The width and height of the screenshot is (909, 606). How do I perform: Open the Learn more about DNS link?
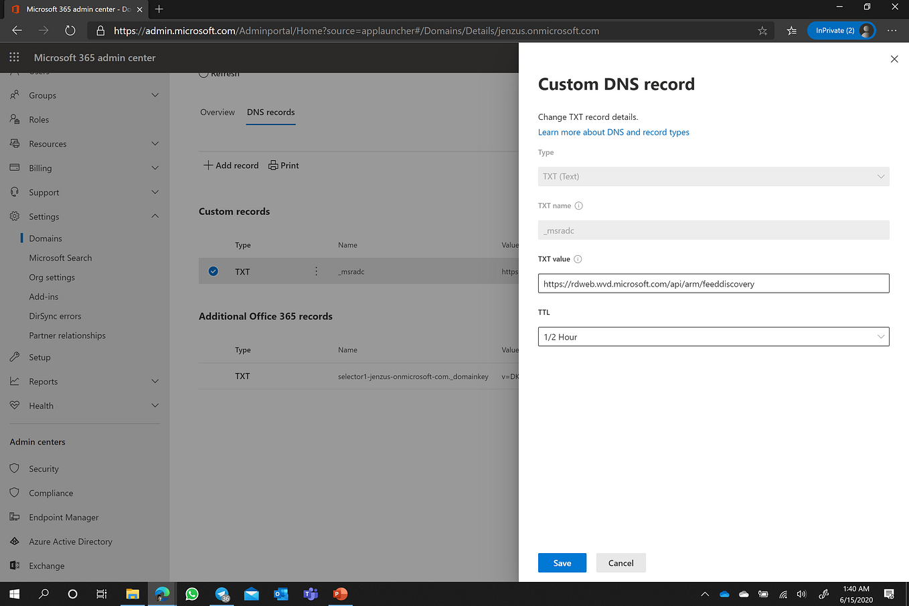613,132
